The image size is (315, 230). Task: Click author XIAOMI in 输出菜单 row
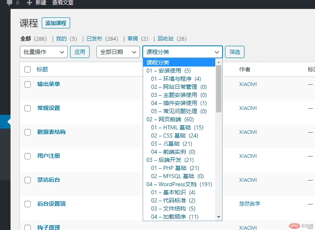click(x=248, y=84)
